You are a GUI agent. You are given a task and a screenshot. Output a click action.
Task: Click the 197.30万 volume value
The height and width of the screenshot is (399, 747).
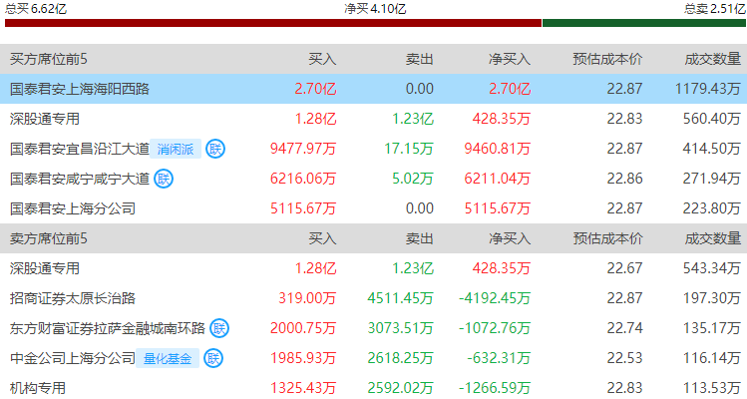[x=712, y=298]
